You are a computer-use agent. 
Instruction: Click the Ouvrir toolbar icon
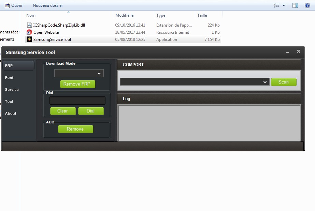(7, 5)
